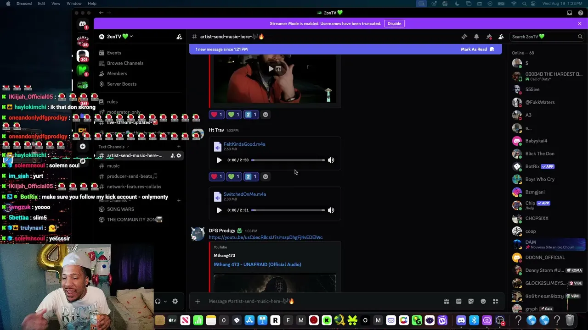
Task: Click the search magnifier icon
Action: click(580, 37)
